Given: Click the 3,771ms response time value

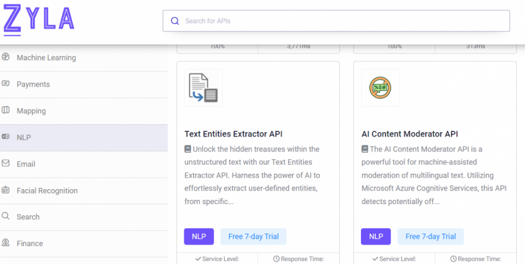Looking at the screenshot, I should 299,47.
